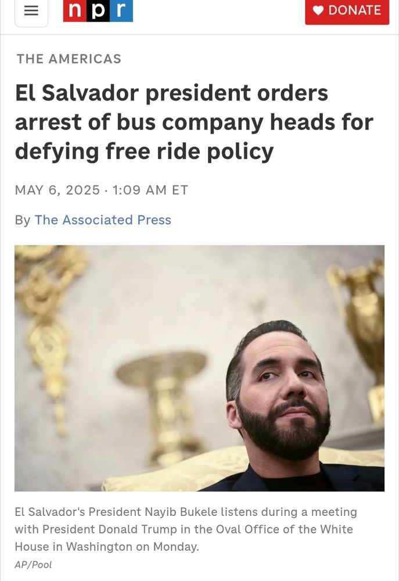Open the hamburger navigation menu
Image resolution: width=399 pixels, height=581 pixels.
[x=31, y=11]
